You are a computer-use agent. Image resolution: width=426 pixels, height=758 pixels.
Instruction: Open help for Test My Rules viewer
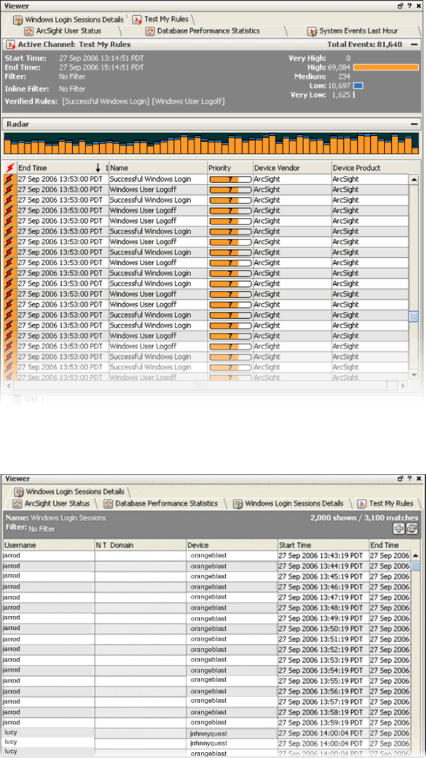click(x=410, y=6)
